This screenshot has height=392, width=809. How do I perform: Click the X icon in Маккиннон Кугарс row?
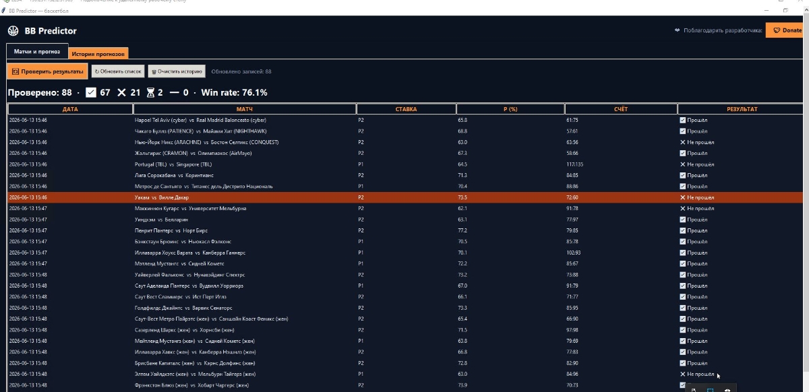point(683,209)
